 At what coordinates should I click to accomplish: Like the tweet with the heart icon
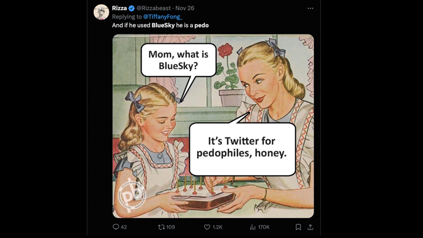[207, 227]
